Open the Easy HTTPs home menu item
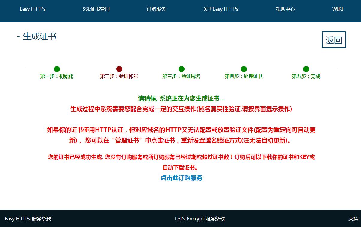This screenshot has height=227, width=361. 33,9
